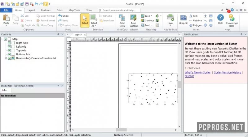Open the Layer dropdown in Add to Map
Viewport: 248px width, 137px height.
tap(170, 26)
